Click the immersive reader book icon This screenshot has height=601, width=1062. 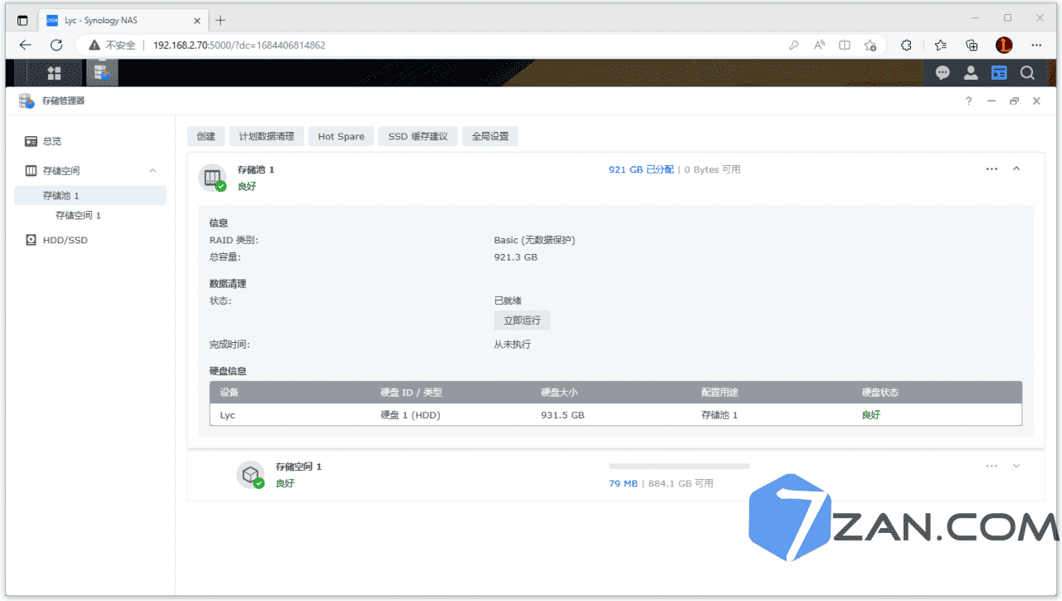click(x=845, y=45)
